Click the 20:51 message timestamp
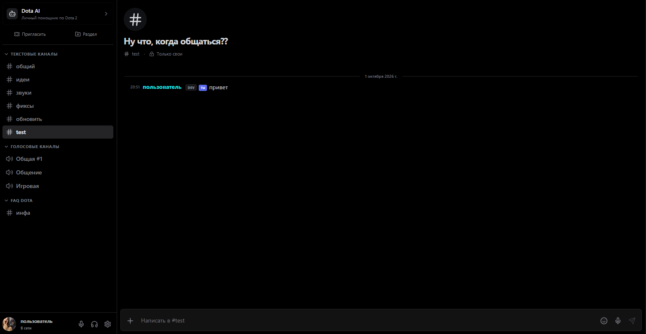The width and height of the screenshot is (646, 334). coord(135,87)
